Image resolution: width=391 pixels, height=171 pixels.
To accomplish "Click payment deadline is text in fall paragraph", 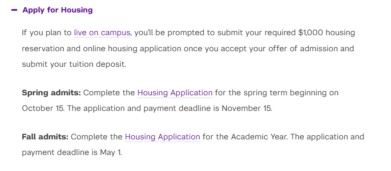I will pos(60,152).
